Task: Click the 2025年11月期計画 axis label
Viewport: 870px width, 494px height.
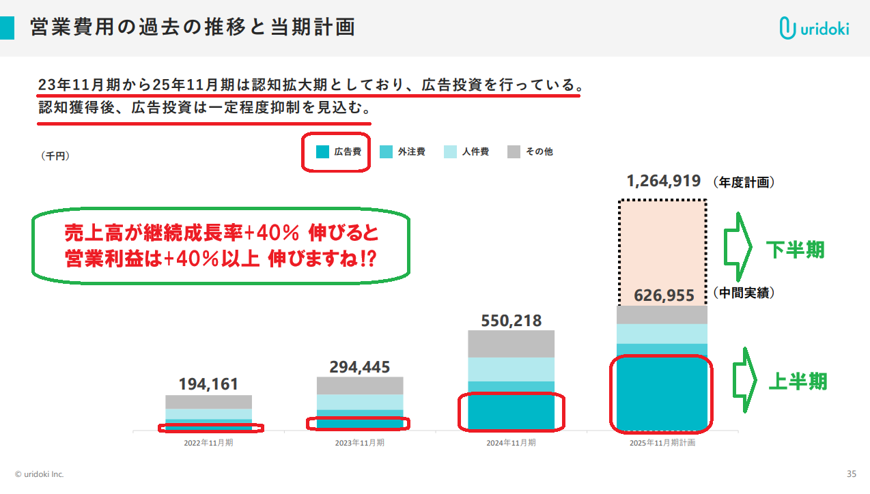Action: point(662,443)
